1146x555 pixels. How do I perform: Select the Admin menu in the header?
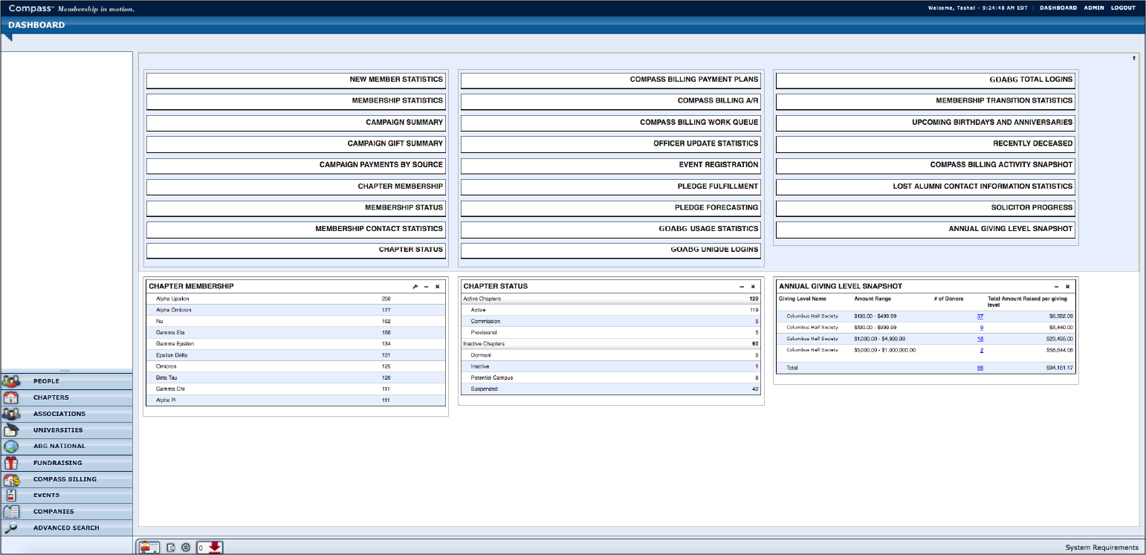(1094, 7)
